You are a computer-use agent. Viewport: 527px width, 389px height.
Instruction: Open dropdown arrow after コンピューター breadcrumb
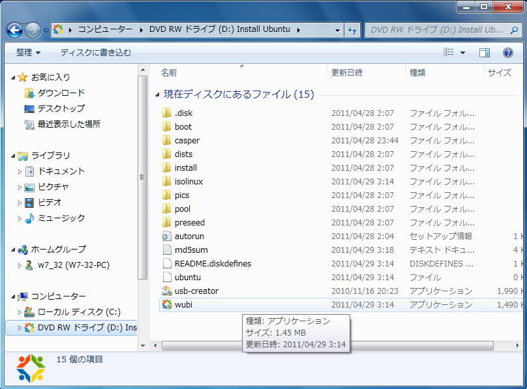click(141, 30)
